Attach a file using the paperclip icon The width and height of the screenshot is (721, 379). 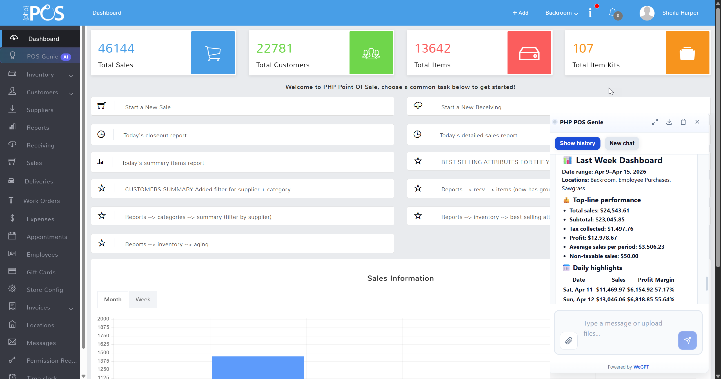pyautogui.click(x=569, y=341)
